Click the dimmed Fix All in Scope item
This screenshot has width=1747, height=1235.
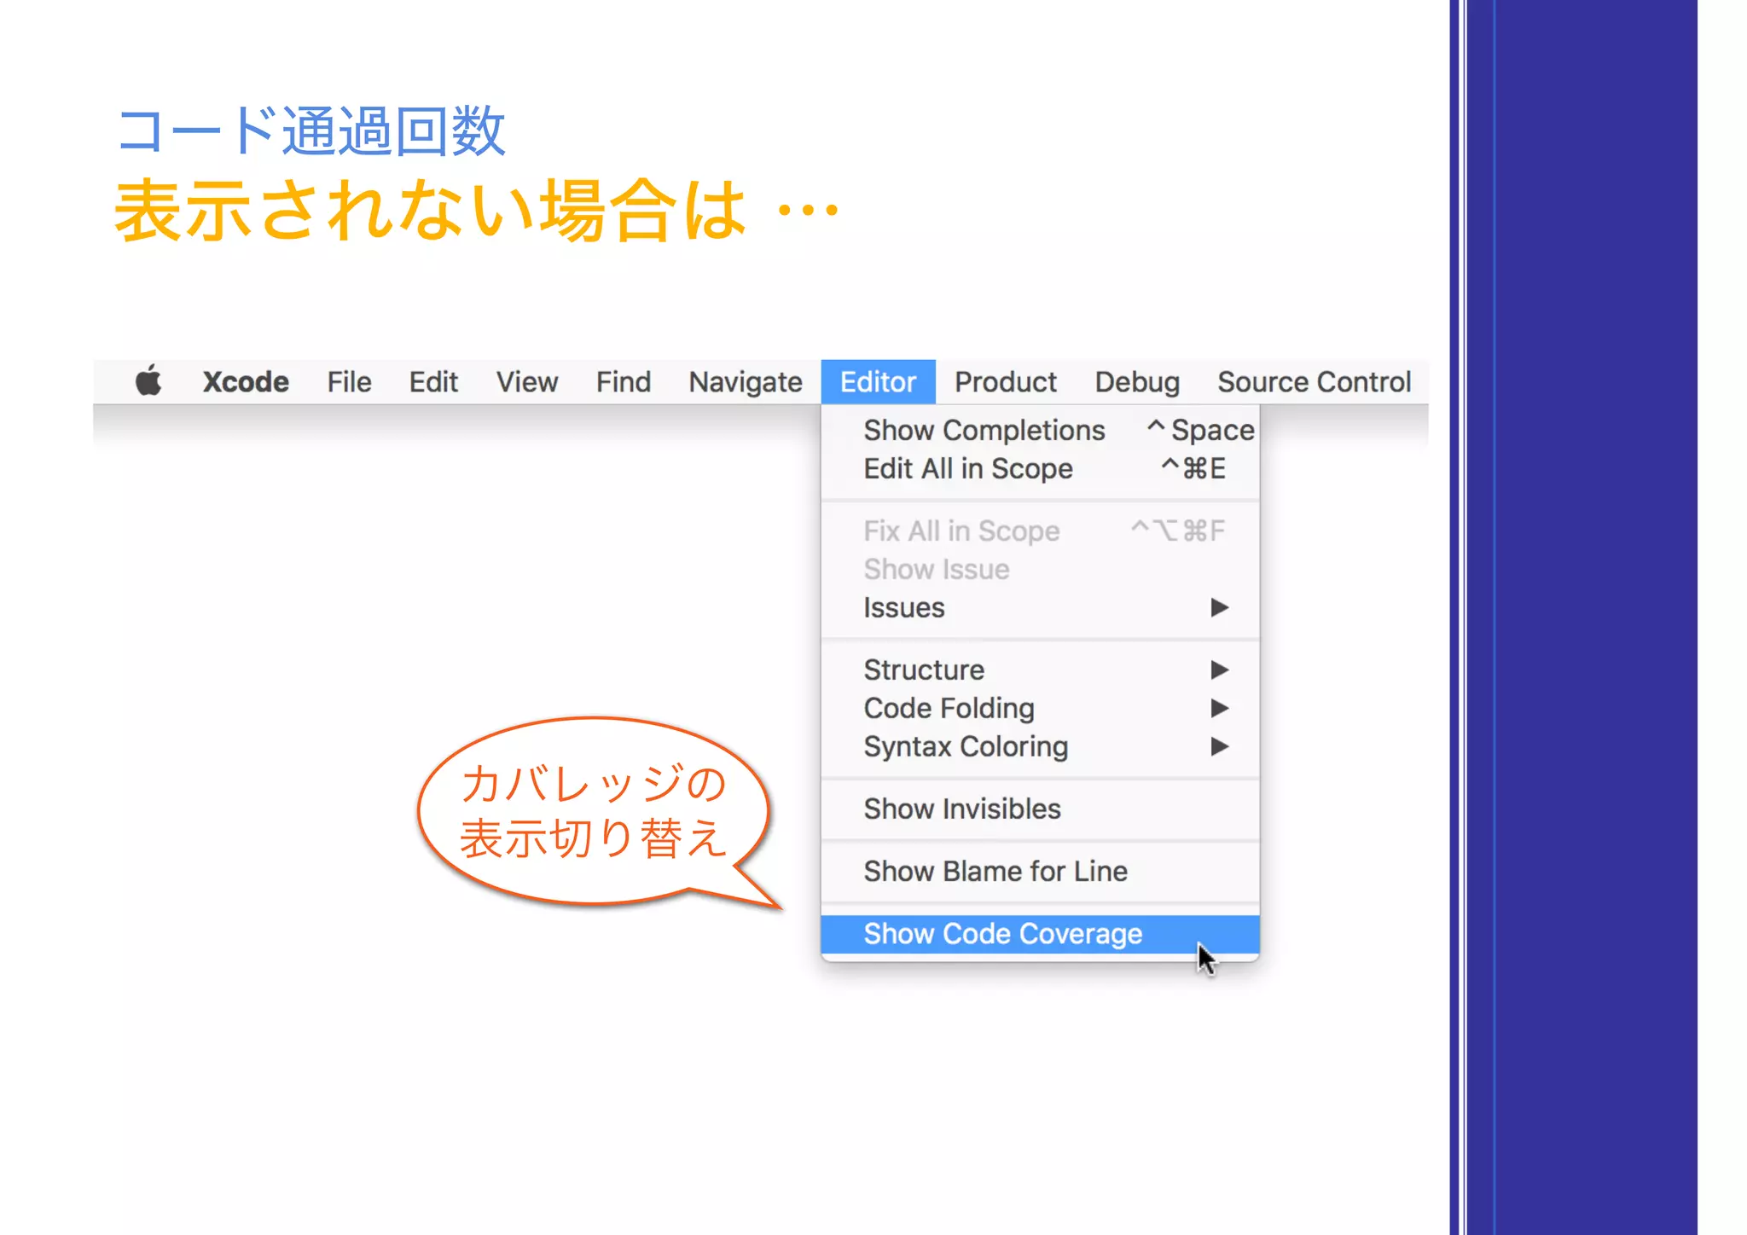point(1040,531)
